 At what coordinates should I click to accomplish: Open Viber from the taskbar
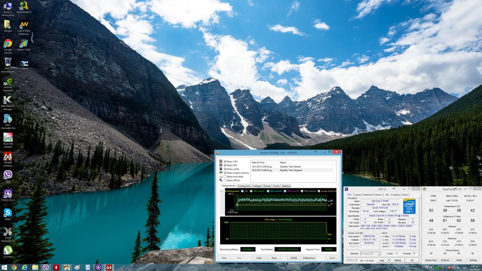click(x=46, y=267)
